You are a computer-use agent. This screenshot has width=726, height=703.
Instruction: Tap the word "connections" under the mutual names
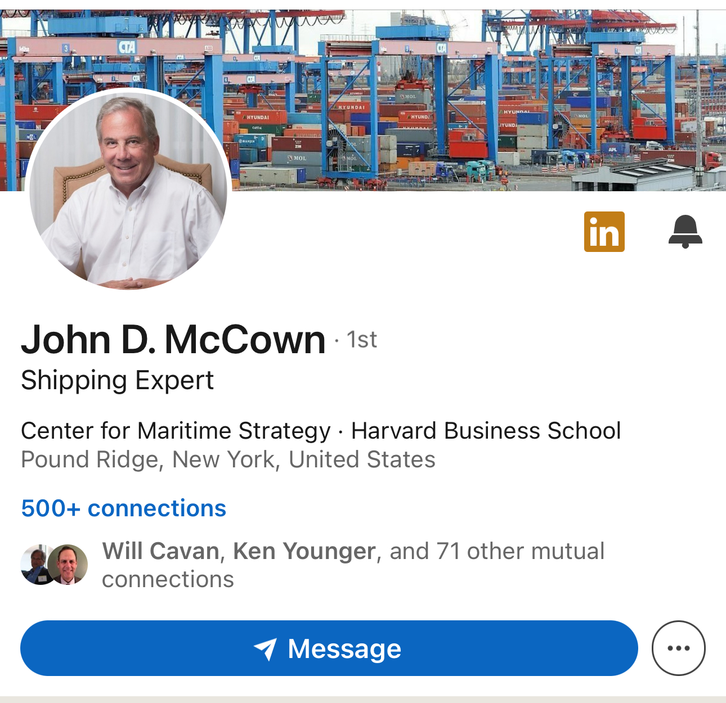click(x=168, y=579)
